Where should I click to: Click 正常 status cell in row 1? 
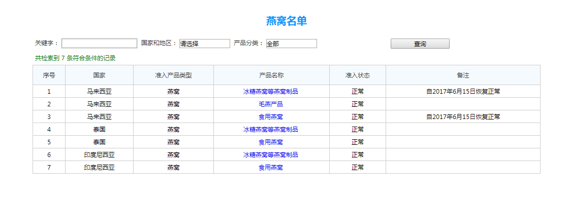357,92
